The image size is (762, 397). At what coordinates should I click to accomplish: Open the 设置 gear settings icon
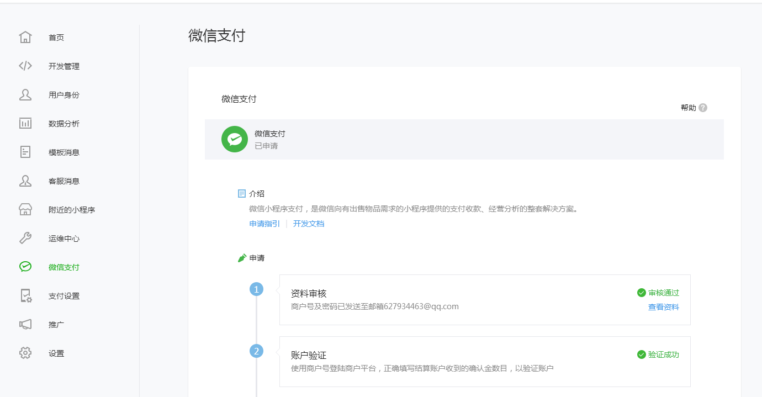coord(25,353)
